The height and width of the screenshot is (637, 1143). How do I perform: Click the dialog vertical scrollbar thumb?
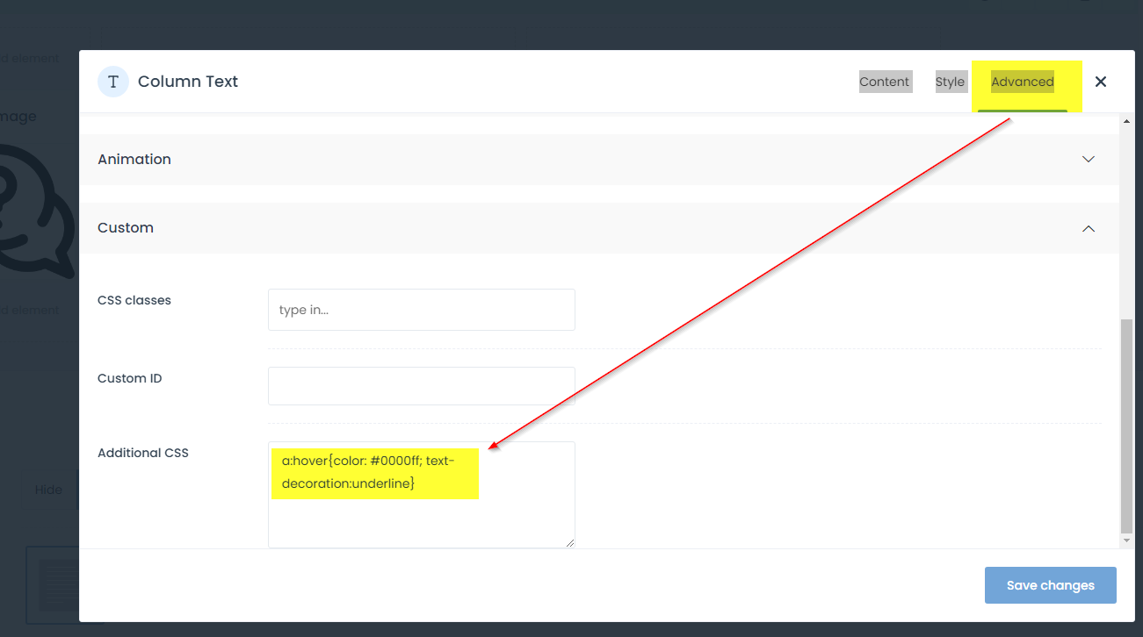[x=1127, y=426]
